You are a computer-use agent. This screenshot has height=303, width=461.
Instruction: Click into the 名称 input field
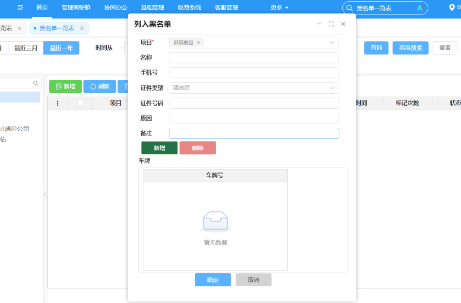click(x=254, y=58)
